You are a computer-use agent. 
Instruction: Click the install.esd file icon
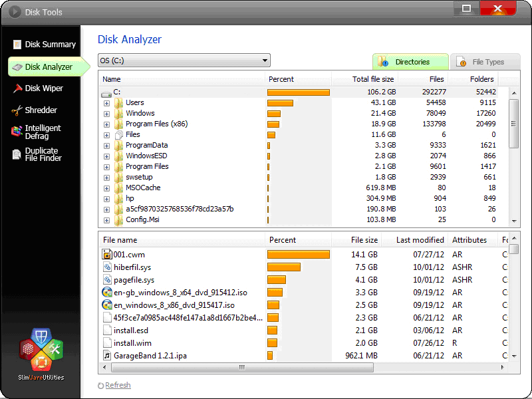tap(107, 330)
